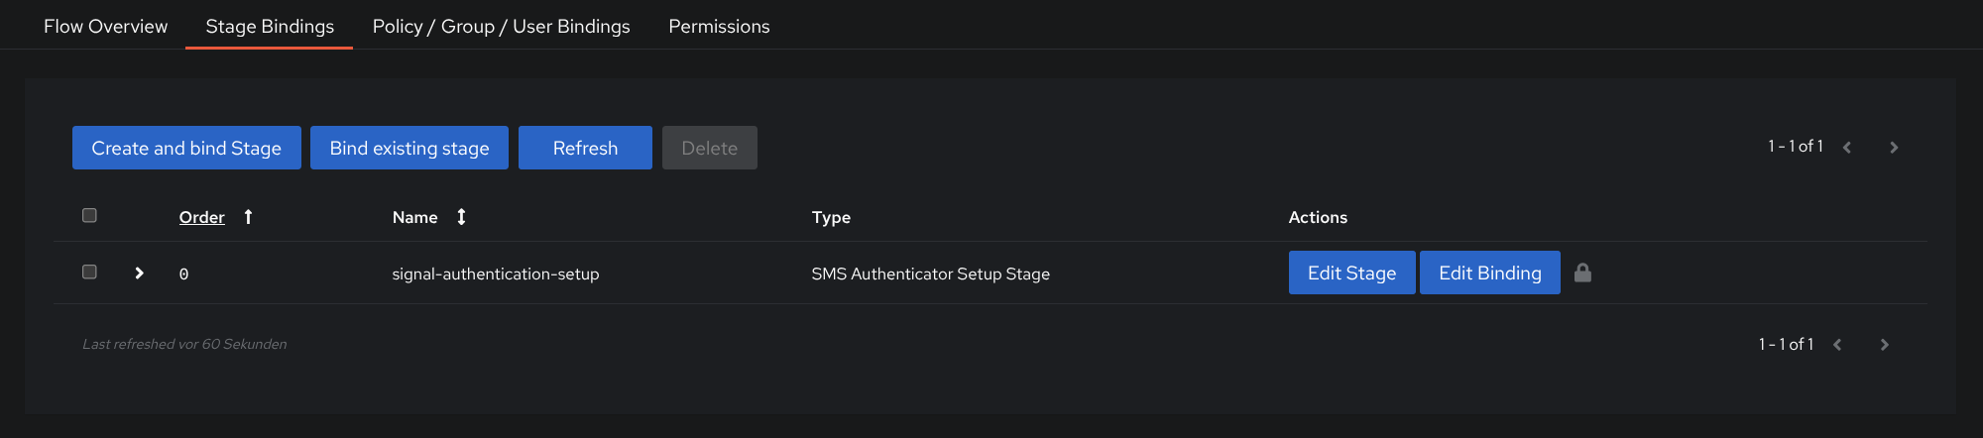Open the Policy / Group / User Bindings tab

501,27
